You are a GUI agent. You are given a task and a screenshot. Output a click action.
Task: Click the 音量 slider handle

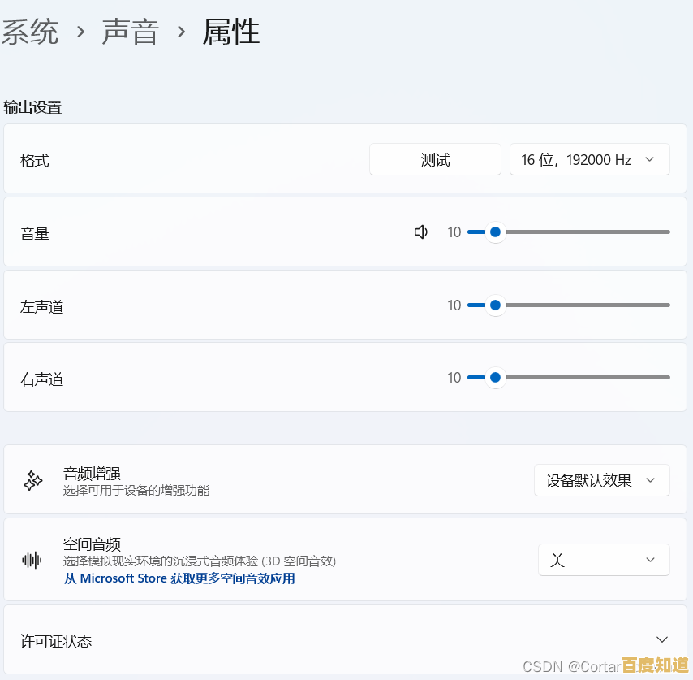[494, 232]
